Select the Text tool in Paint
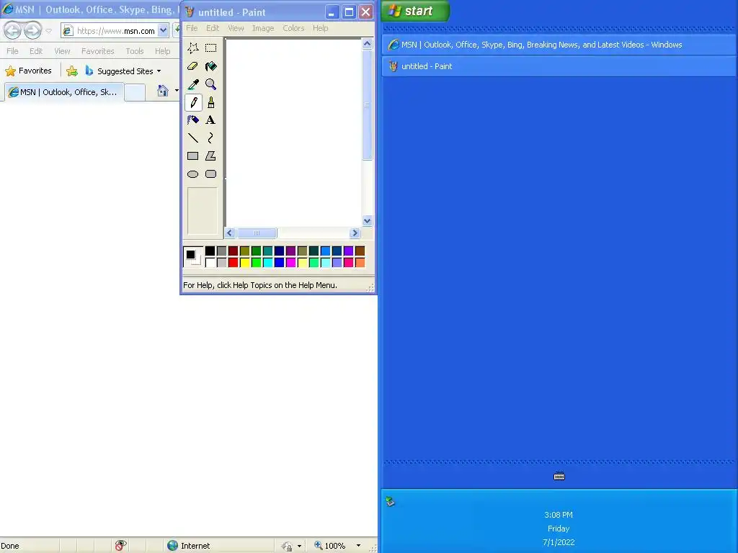Image resolution: width=738 pixels, height=553 pixels. (210, 120)
